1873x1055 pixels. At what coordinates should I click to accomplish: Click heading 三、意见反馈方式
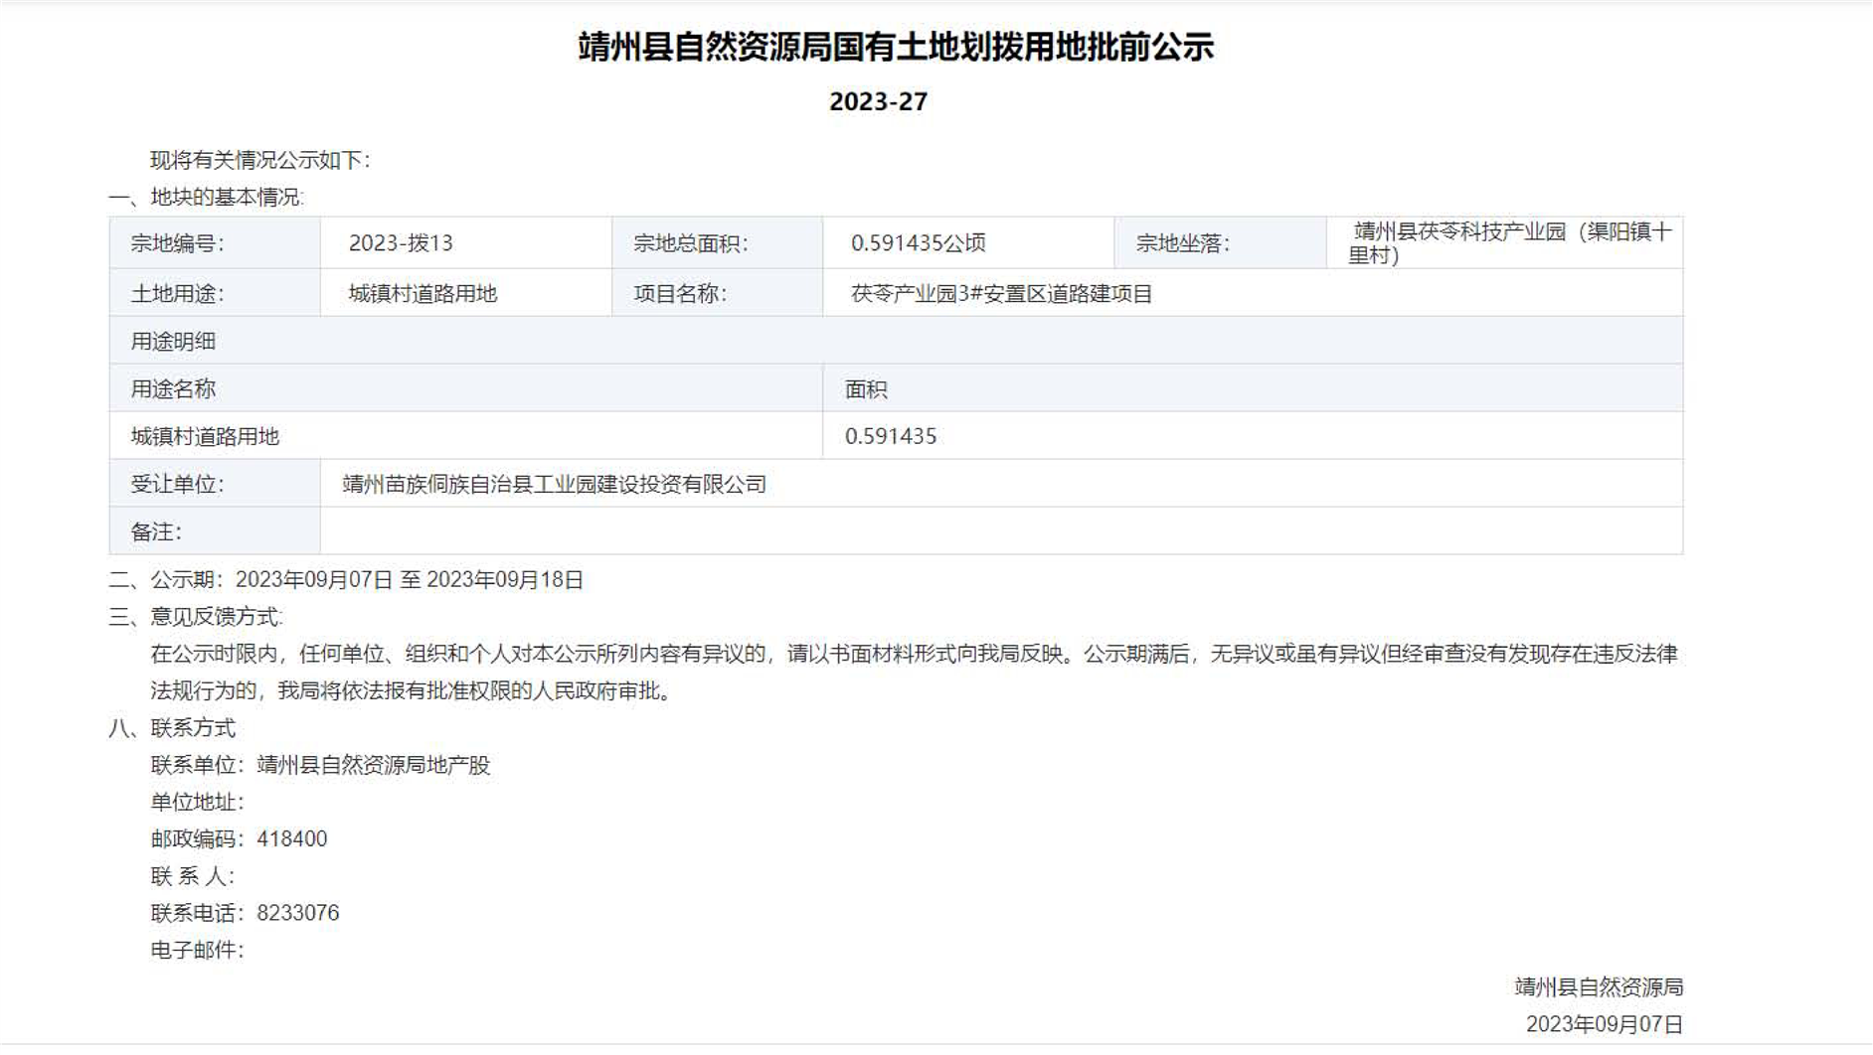tap(196, 617)
